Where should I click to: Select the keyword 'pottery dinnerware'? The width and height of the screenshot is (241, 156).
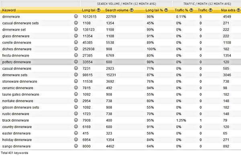16,62
